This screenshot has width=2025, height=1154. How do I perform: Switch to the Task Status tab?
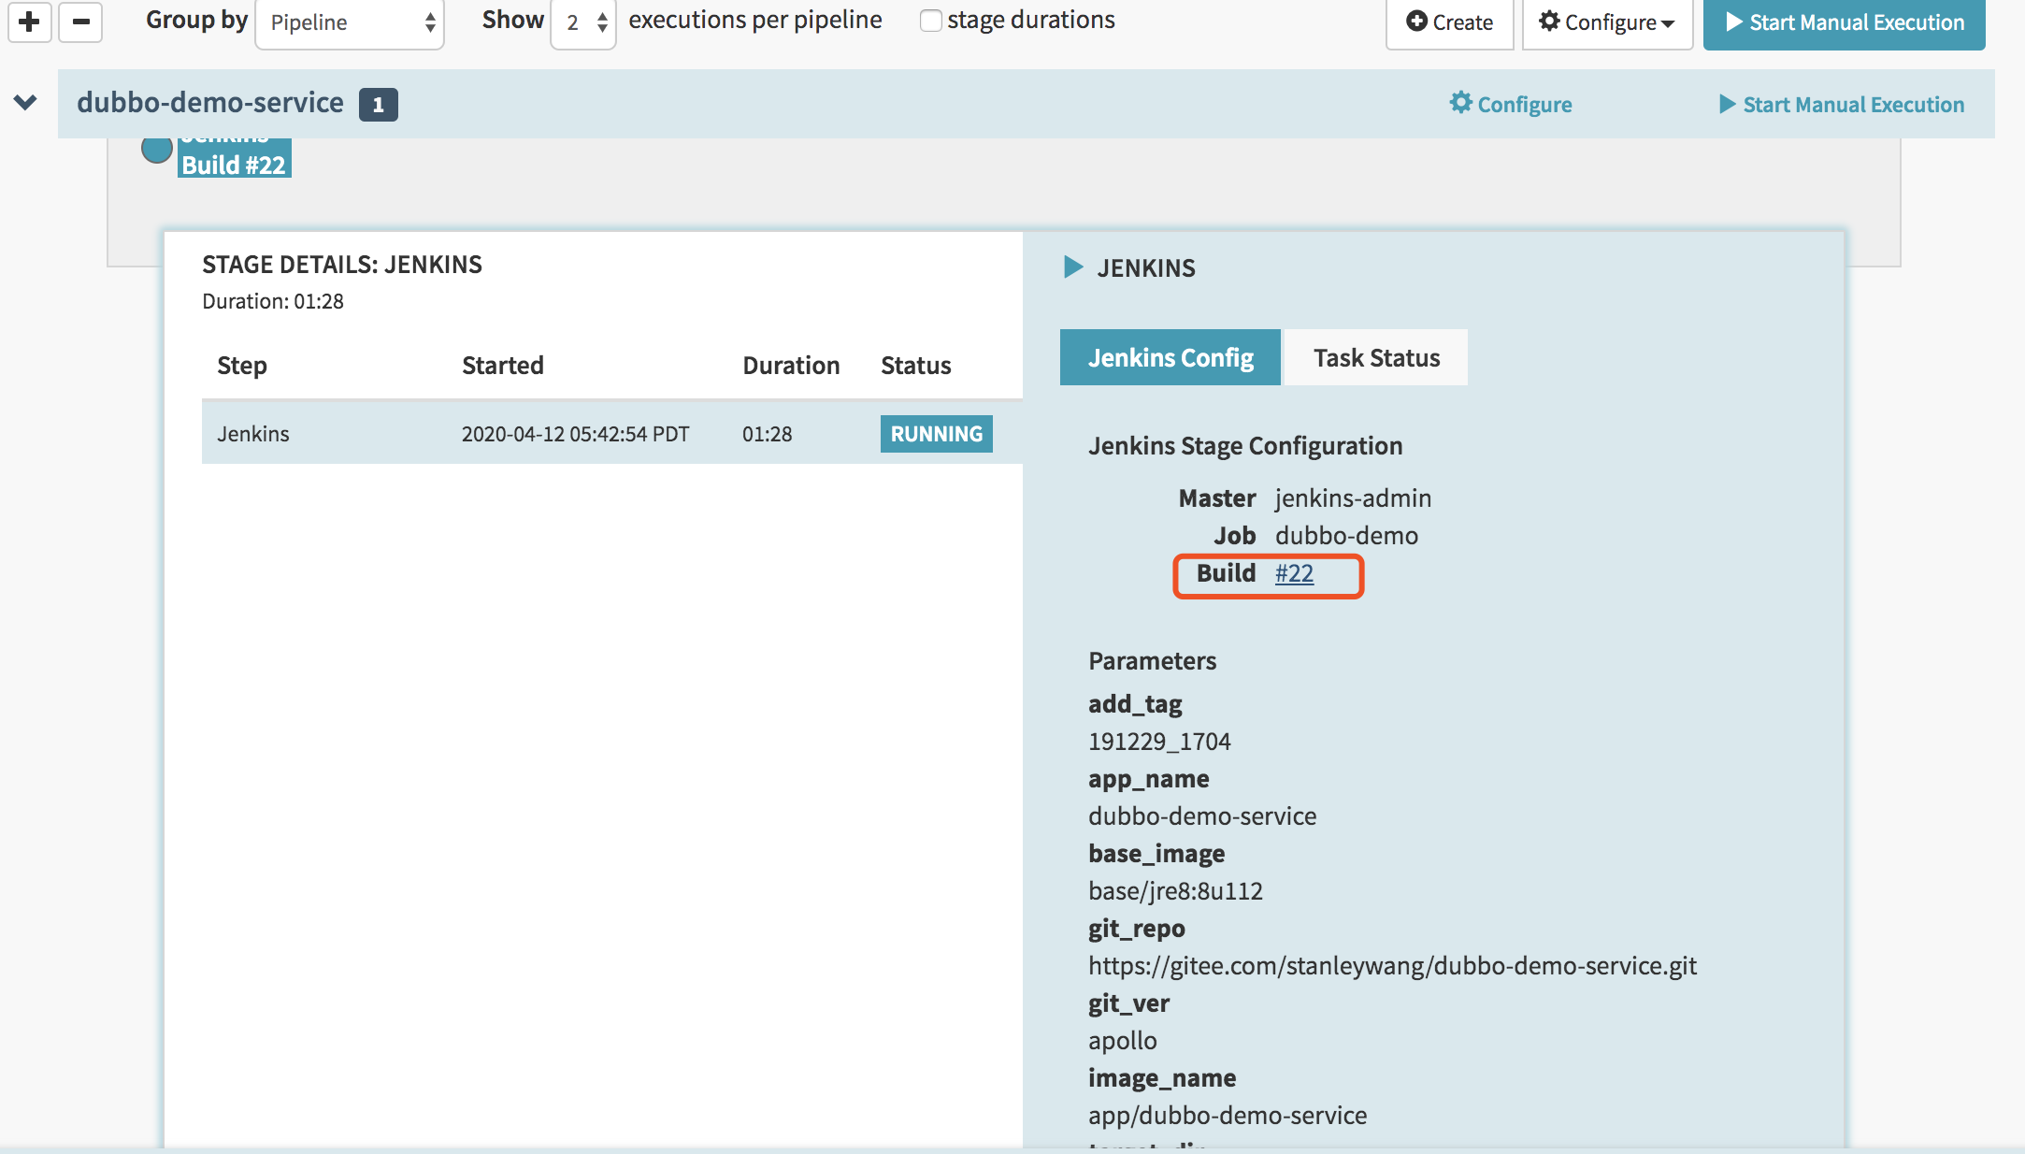pos(1376,357)
